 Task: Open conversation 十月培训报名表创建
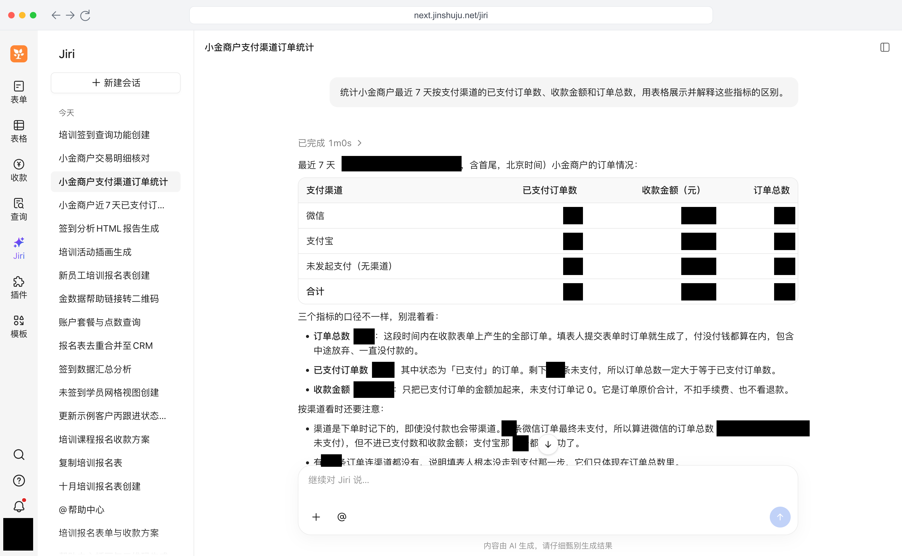[116, 486]
